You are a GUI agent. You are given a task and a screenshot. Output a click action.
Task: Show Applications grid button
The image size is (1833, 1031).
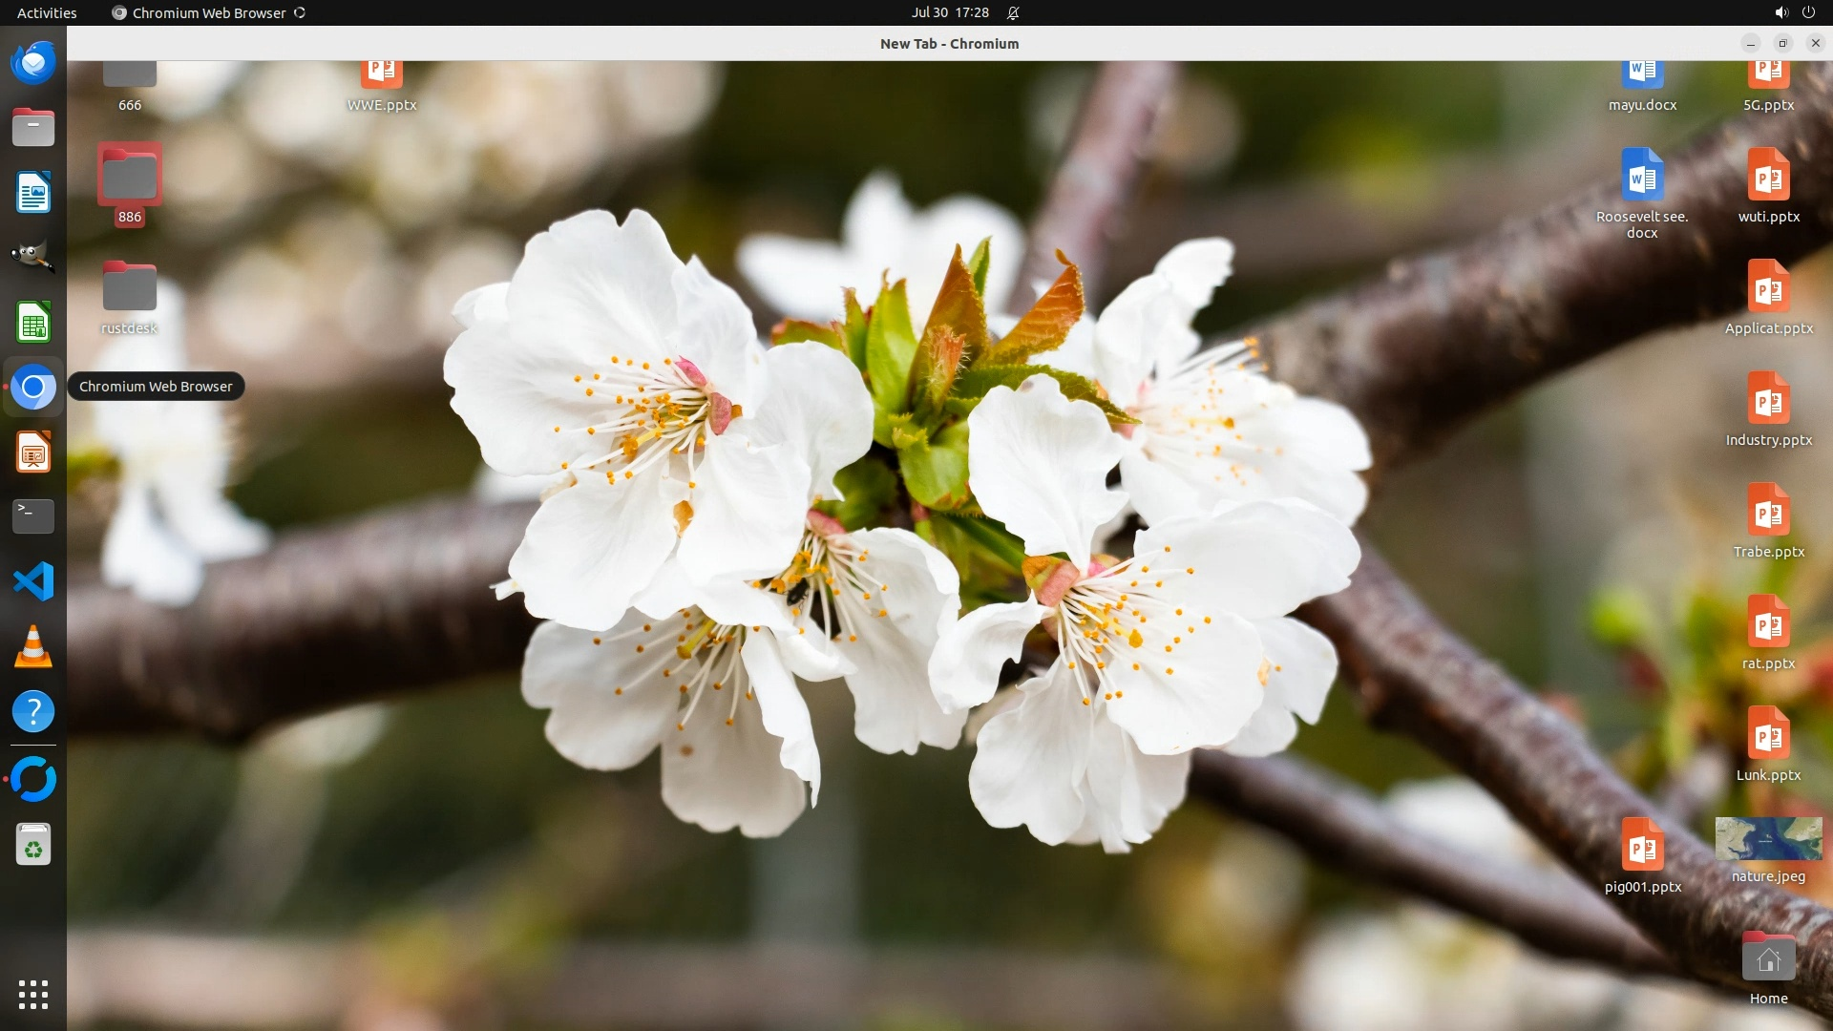click(x=33, y=994)
